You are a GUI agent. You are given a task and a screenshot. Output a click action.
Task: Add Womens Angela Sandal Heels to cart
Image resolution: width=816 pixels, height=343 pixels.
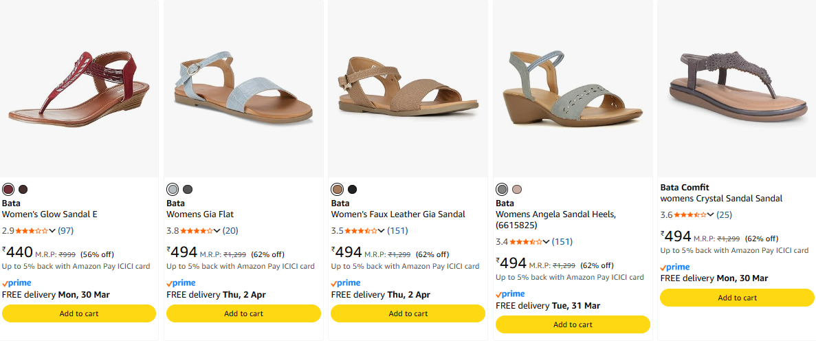coord(573,324)
